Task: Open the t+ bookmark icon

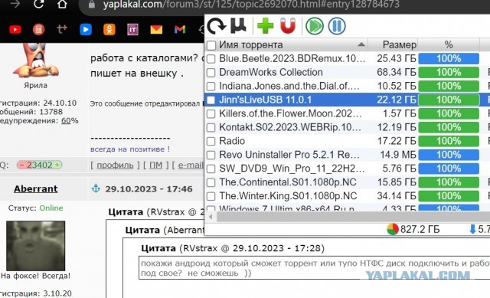Action: pyautogui.click(x=62, y=29)
